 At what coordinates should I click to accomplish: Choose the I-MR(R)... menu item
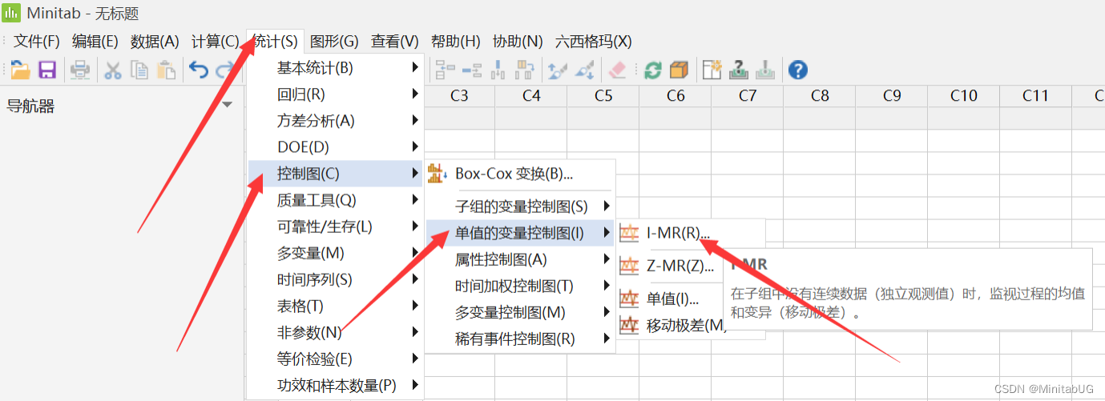coord(692,233)
